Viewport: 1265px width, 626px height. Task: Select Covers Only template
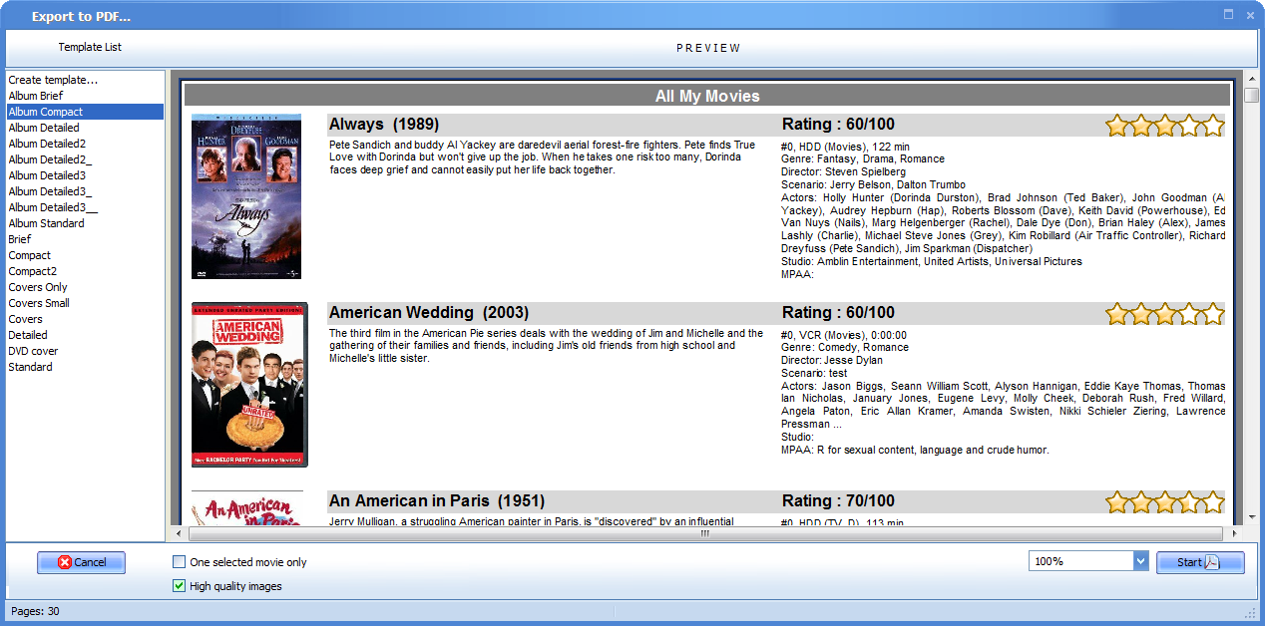85,287
